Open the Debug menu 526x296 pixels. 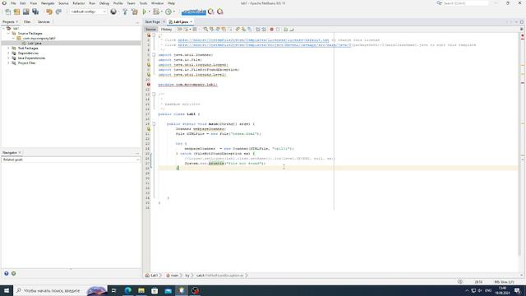(x=104, y=3)
